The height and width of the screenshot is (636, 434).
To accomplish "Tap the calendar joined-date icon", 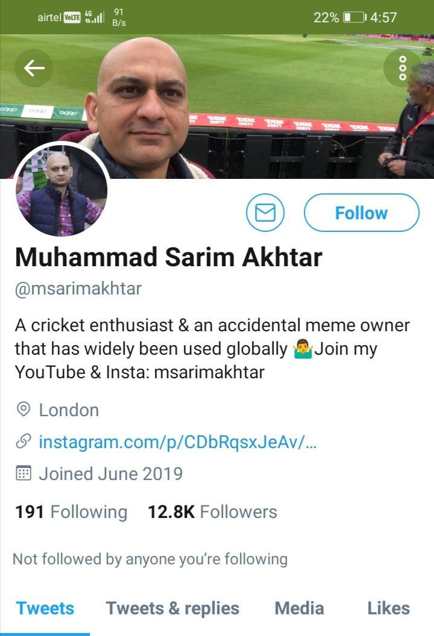I will tap(24, 473).
